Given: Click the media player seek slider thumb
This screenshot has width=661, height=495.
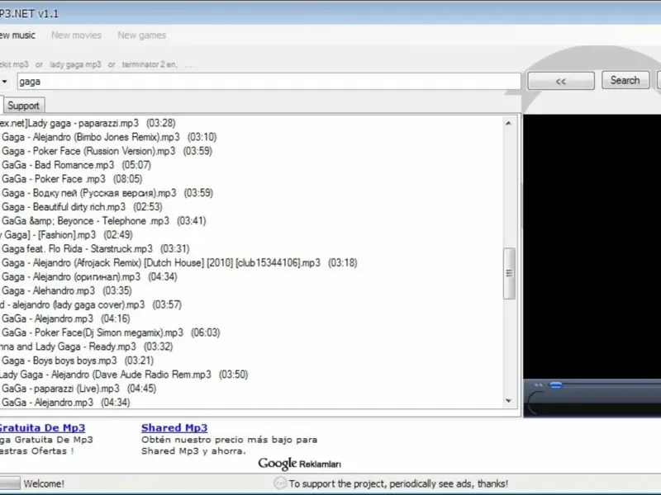Looking at the screenshot, I should (x=555, y=384).
